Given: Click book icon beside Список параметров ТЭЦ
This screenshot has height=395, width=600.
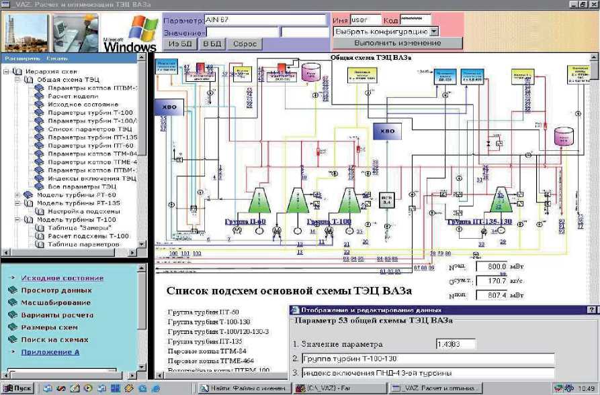Looking at the screenshot, I should tap(39, 129).
